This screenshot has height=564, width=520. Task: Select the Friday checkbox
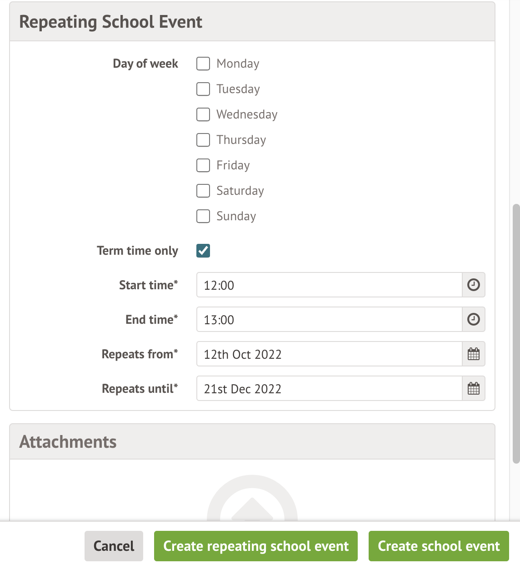[x=203, y=165]
